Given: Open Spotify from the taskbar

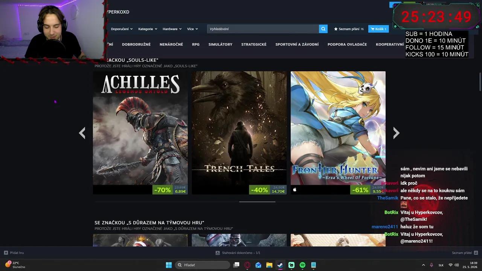Looking at the screenshot, I should click(302, 265).
